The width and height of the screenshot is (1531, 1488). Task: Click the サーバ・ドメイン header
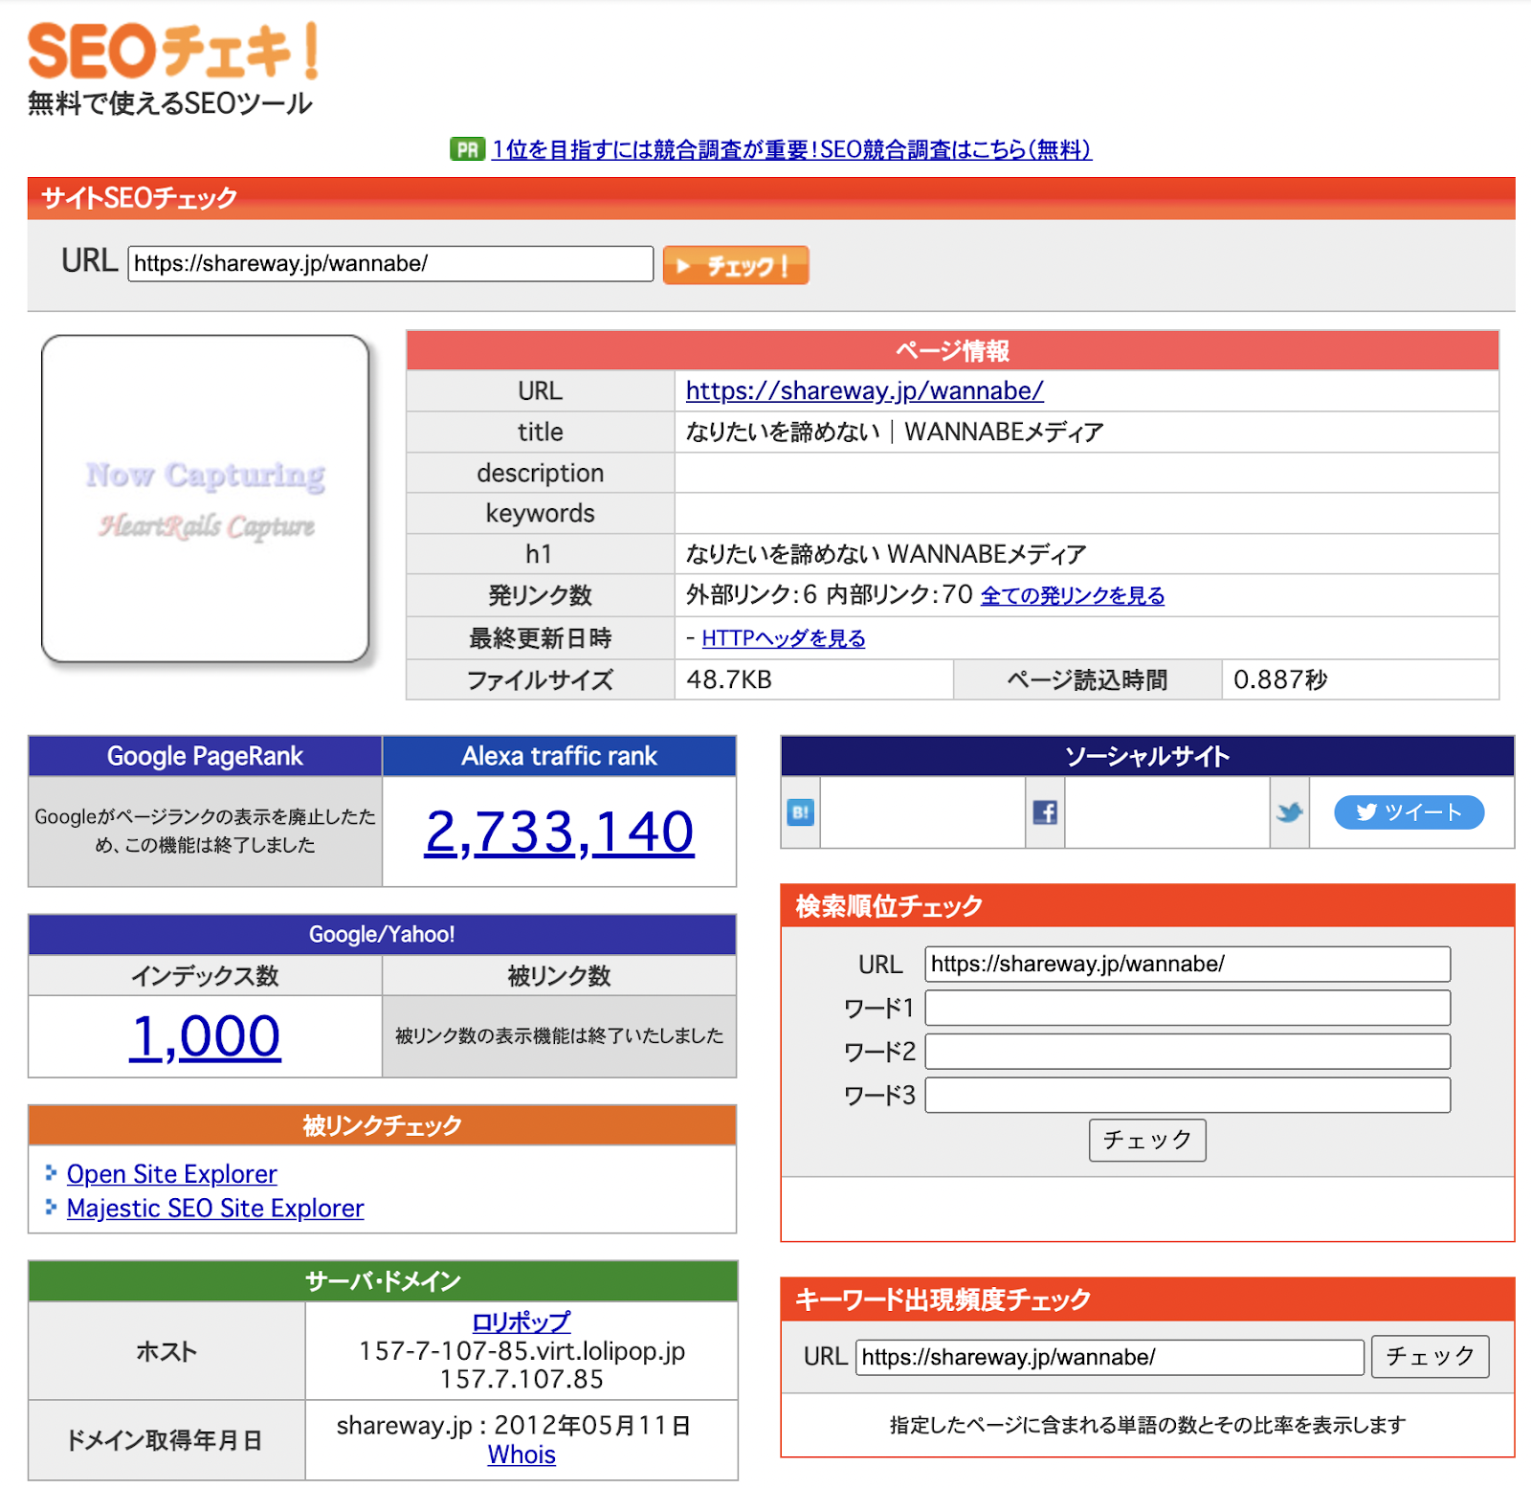[383, 1281]
